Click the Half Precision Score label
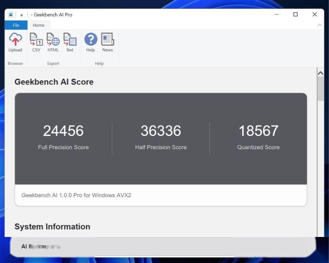 (x=161, y=147)
